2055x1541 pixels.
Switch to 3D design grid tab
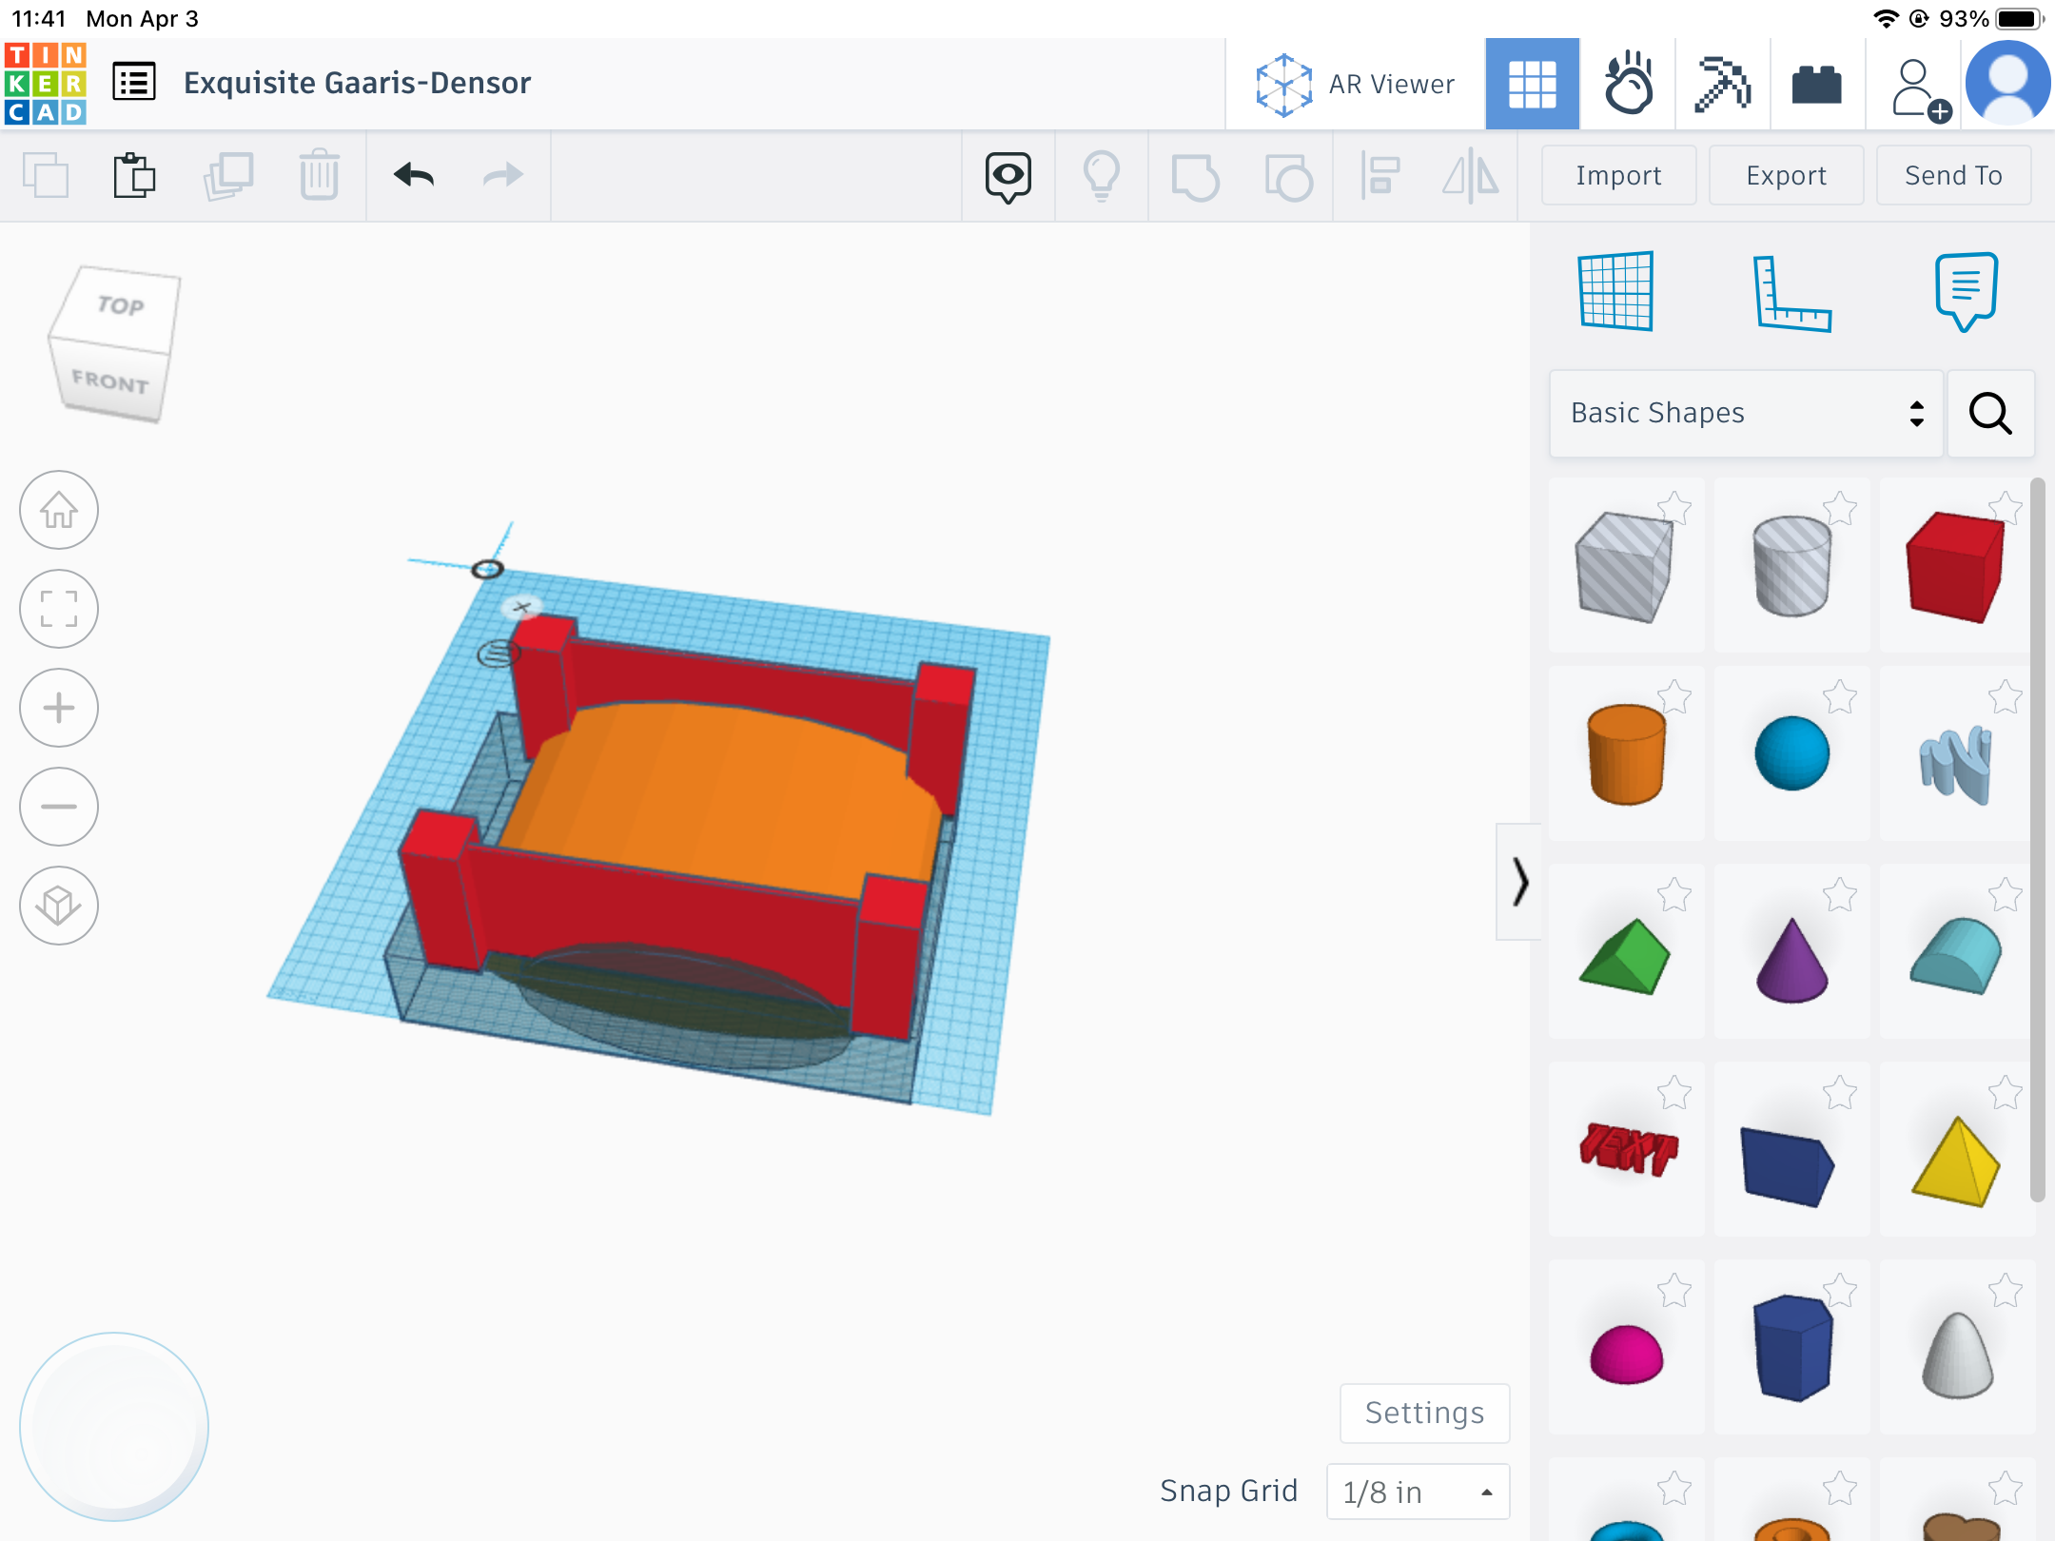tap(1532, 84)
